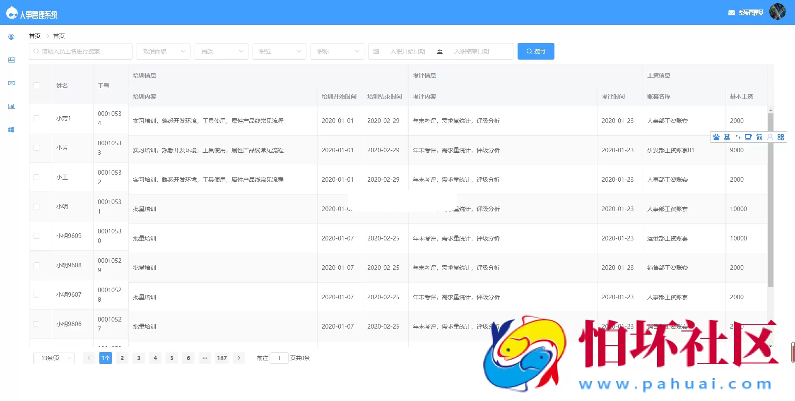Viewport: 795px width, 401px height.
Task: Open the Baidu input method menu grid icon
Action: click(781, 137)
